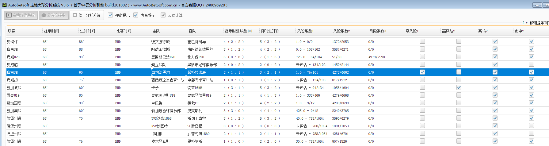Click the 命中? column header
The image size is (549, 146).
tap(519, 31)
